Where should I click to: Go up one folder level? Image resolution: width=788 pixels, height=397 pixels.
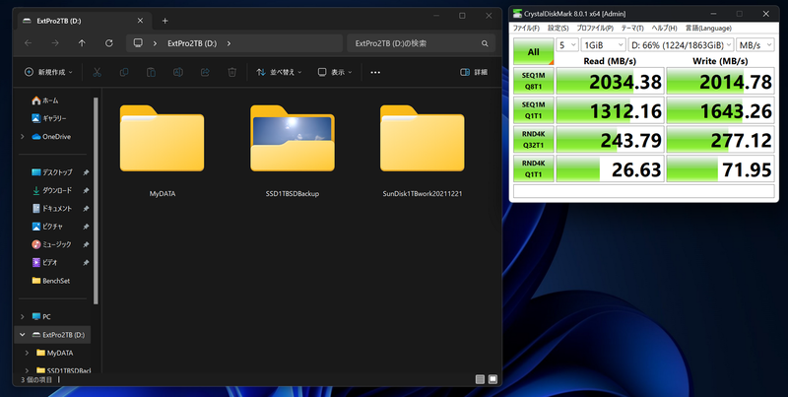(82, 43)
